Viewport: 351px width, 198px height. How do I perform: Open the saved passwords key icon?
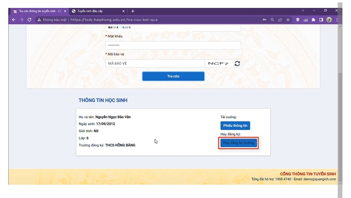(x=264, y=20)
